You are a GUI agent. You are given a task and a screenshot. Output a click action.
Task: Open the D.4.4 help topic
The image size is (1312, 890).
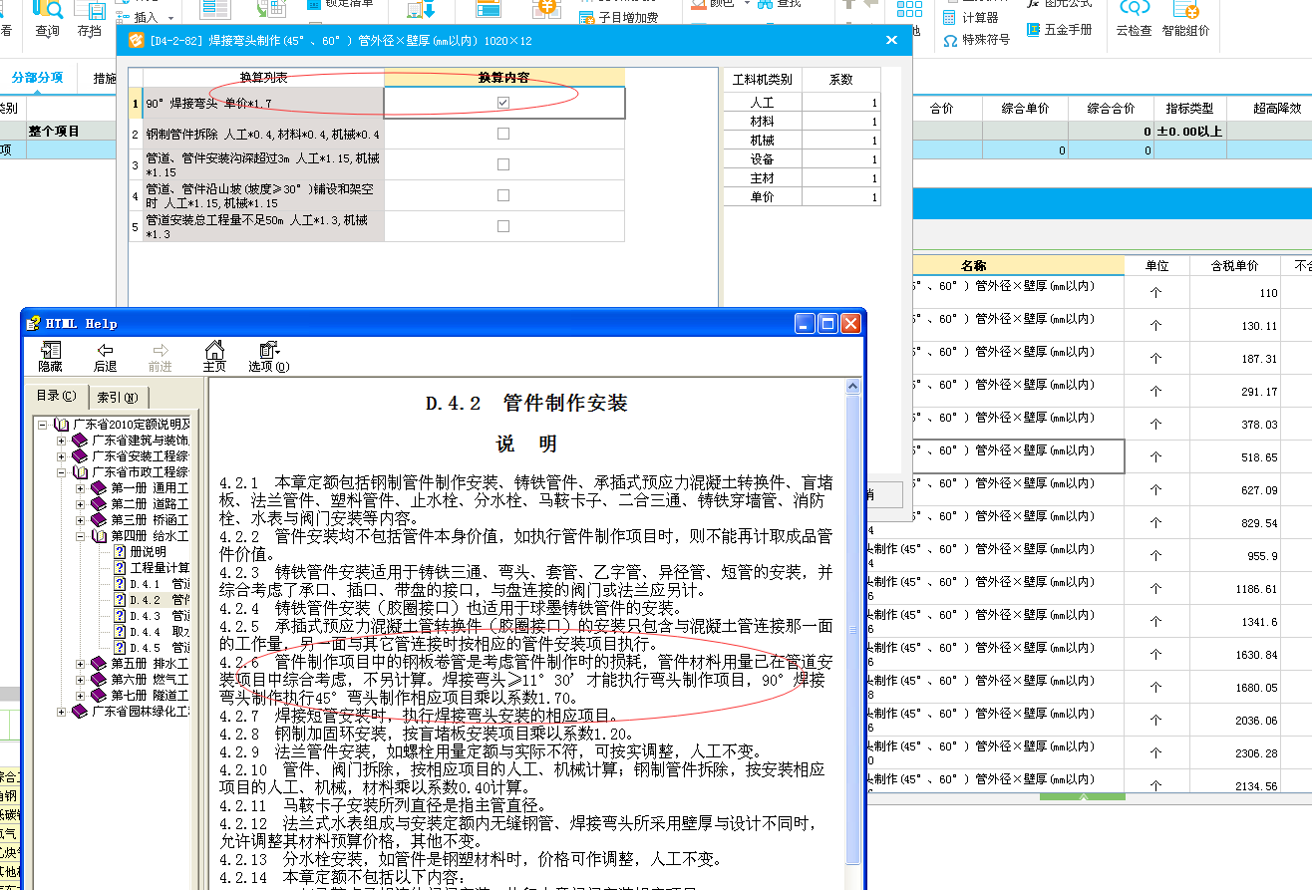point(152,632)
